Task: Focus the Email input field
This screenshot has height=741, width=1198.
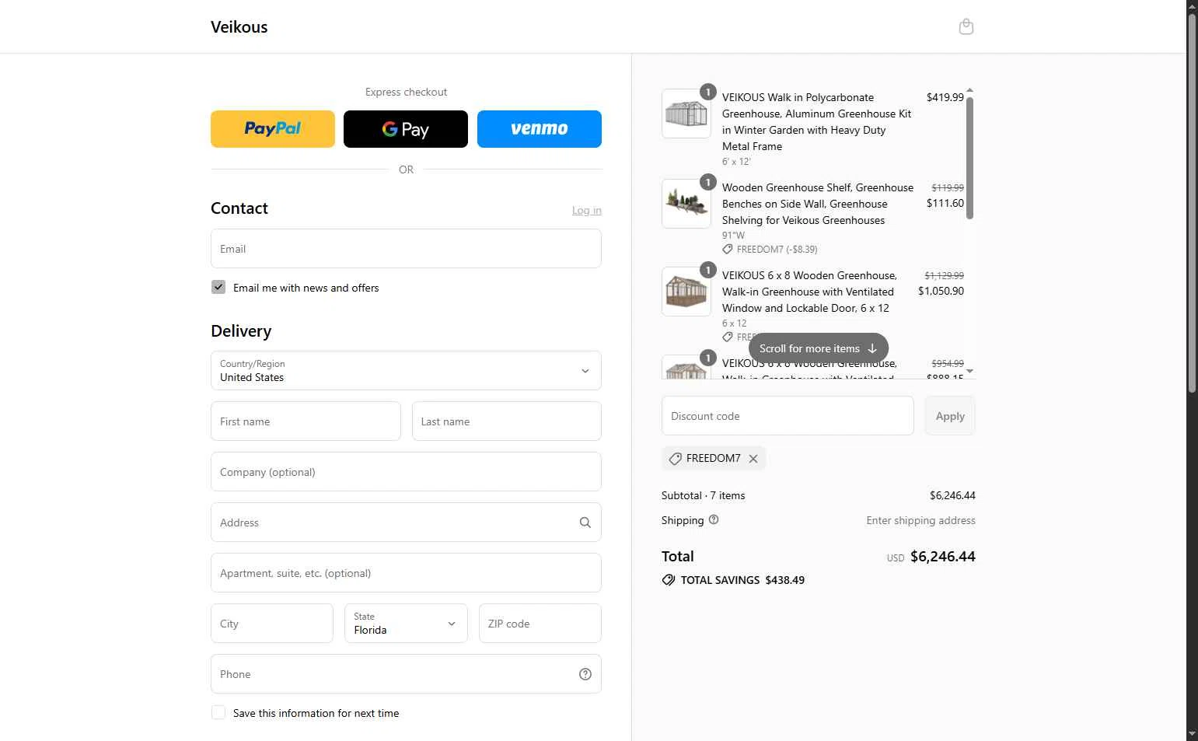Action: tap(406, 249)
